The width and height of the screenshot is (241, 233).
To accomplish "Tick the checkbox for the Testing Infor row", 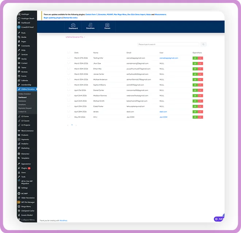I will coord(69,58).
